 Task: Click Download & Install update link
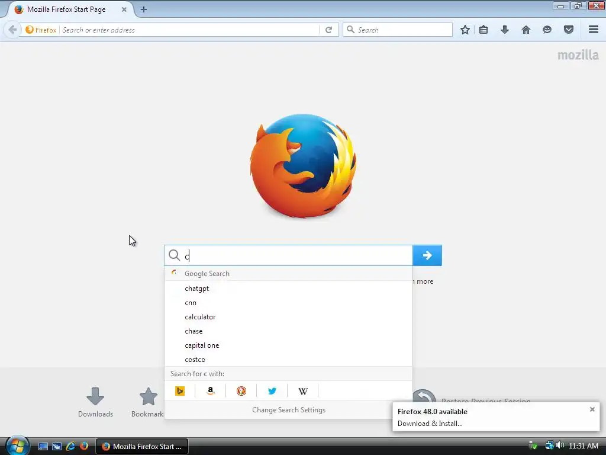pos(430,424)
